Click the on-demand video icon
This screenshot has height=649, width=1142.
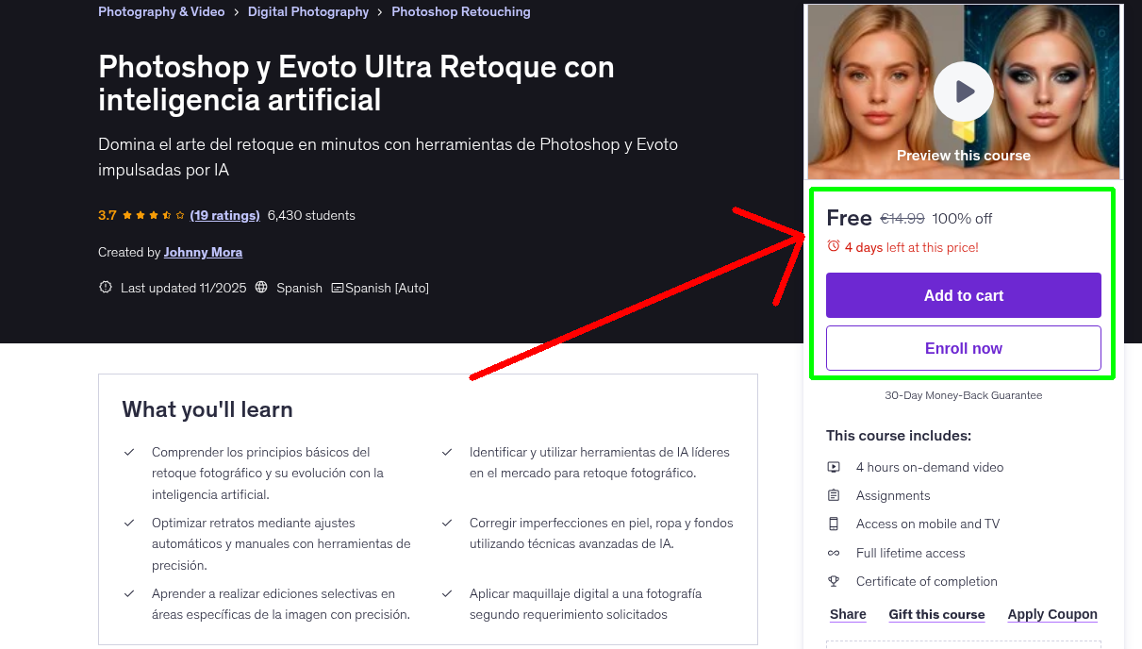coord(834,467)
